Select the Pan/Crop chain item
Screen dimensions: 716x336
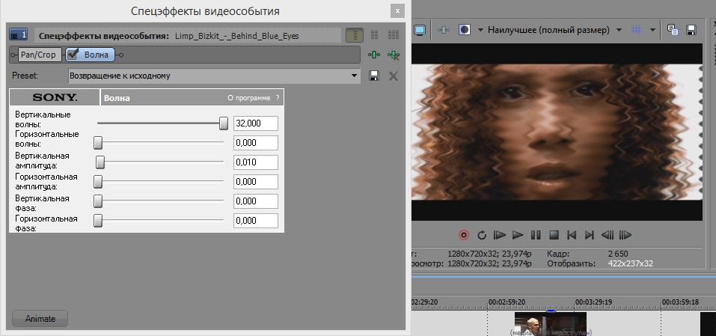coord(39,55)
